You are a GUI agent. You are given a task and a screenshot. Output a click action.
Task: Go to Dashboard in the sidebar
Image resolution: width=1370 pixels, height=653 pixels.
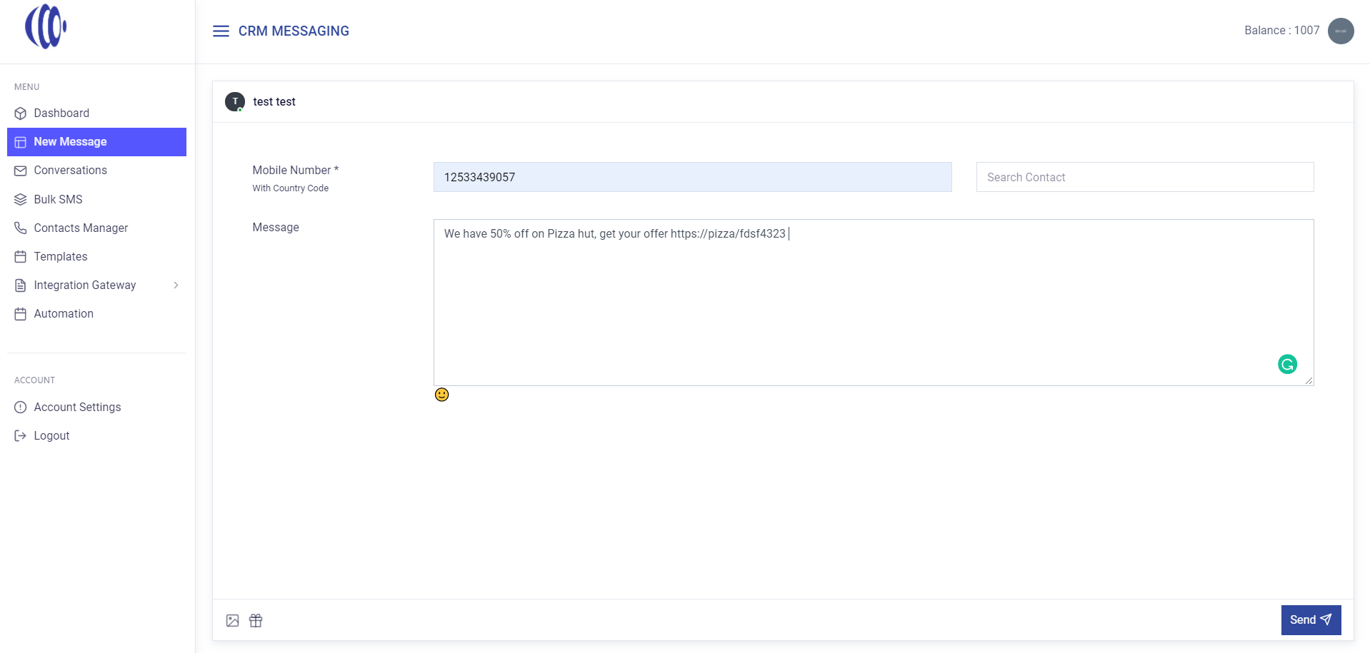(x=96, y=113)
